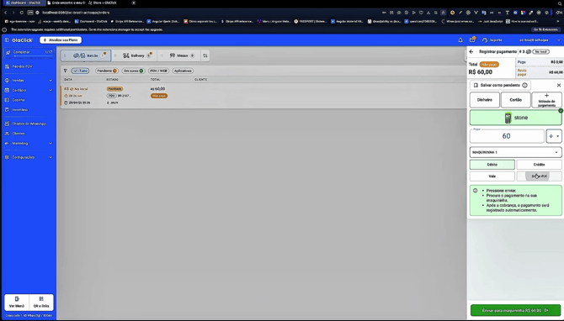Viewport: 564px width, 321px height.
Task: Click Go To Extensions button in notice bar
Action: pos(545,29)
